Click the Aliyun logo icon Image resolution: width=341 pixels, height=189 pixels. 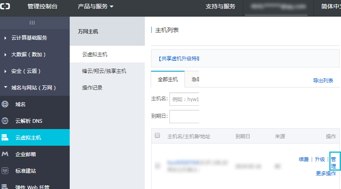click(x=5, y=6)
